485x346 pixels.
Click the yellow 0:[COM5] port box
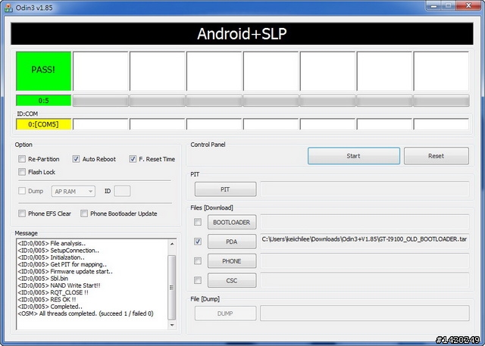pyautogui.click(x=43, y=124)
